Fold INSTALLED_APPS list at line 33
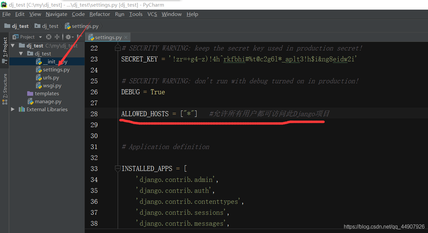 click(118, 169)
